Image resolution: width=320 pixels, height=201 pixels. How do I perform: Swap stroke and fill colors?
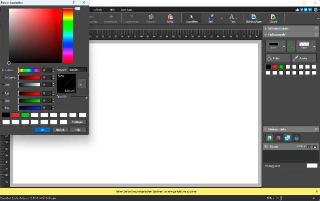[291, 46]
